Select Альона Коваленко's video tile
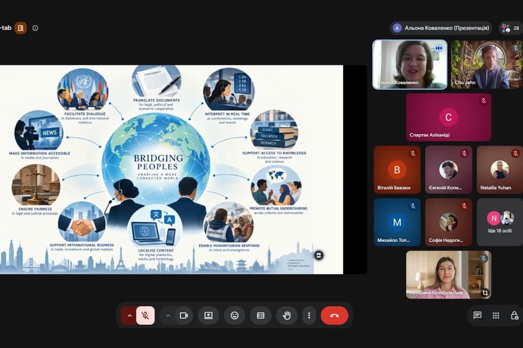The width and height of the screenshot is (523, 348). [x=410, y=64]
